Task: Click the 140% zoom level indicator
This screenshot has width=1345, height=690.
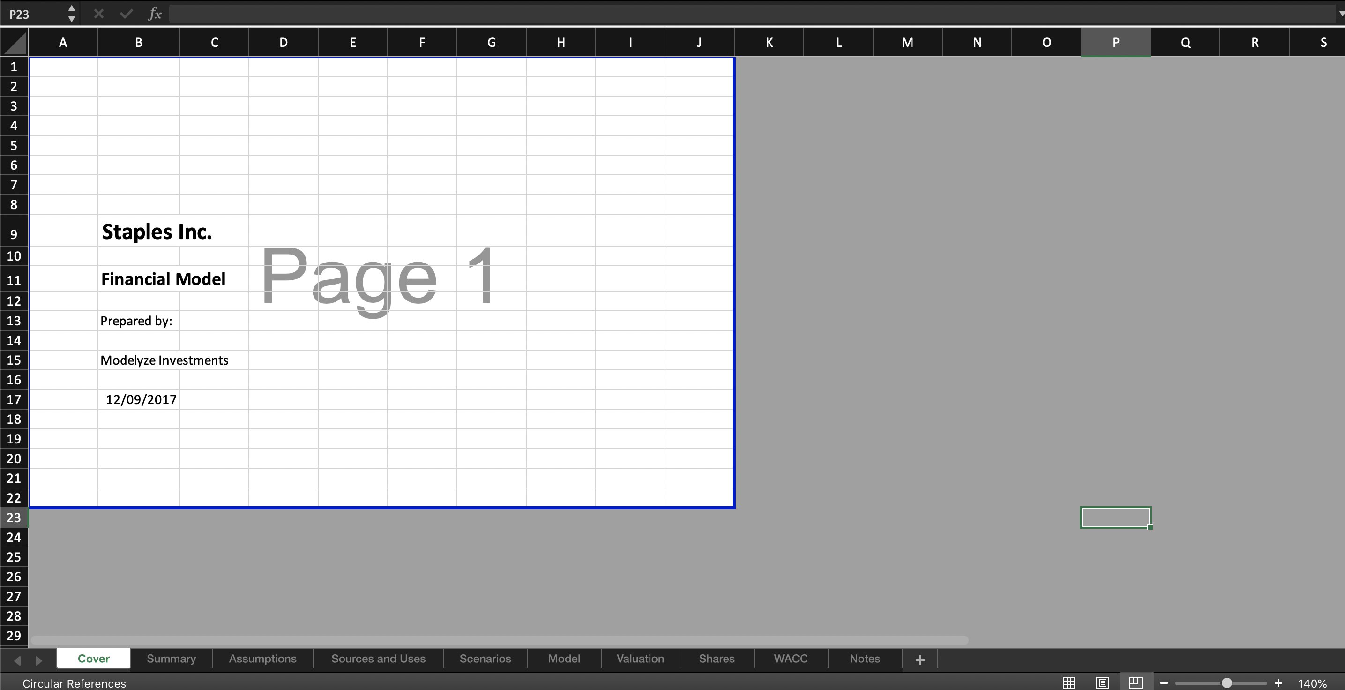Action: coord(1312,683)
